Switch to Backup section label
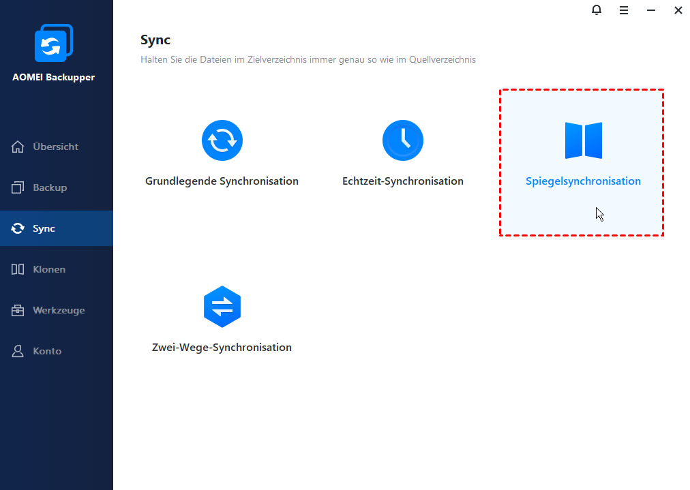 (x=50, y=187)
